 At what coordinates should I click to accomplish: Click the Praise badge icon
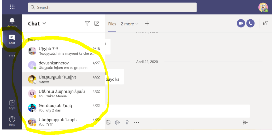point(127,122)
